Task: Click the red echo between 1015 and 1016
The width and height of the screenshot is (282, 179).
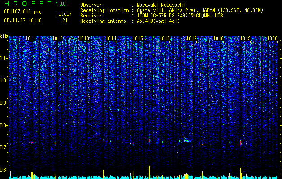Action: 149,140
